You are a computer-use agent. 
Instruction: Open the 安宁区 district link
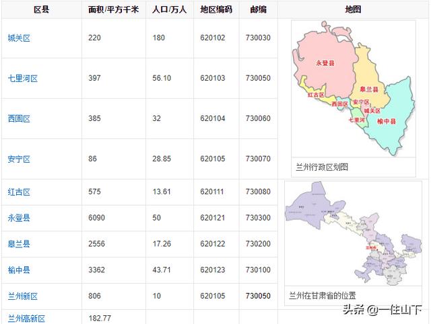(x=19, y=159)
